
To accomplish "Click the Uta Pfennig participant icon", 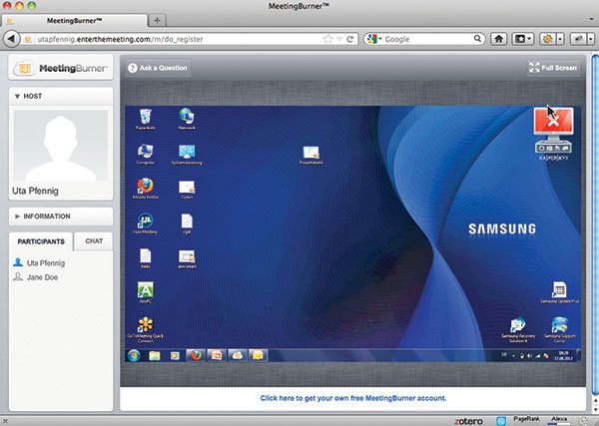I will pos(18,261).
